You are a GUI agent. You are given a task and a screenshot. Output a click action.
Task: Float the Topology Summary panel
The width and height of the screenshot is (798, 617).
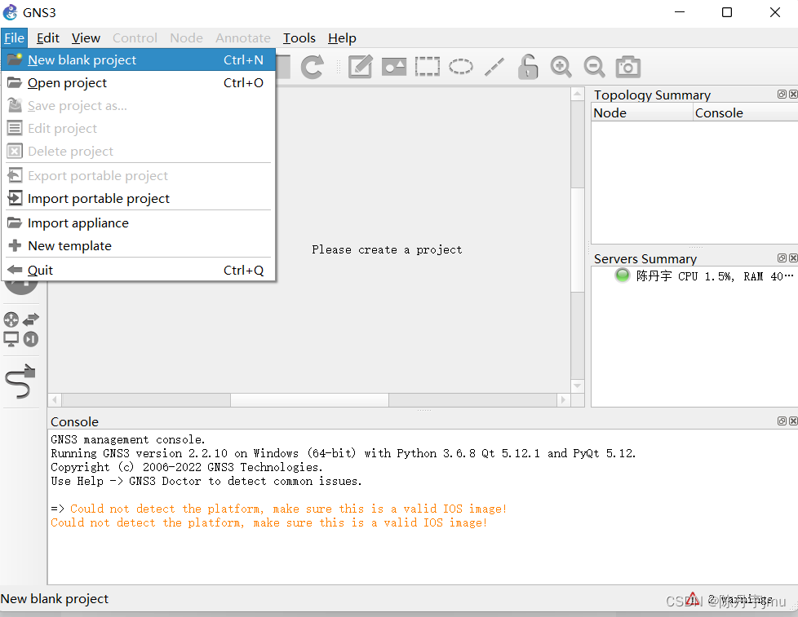[x=782, y=94]
